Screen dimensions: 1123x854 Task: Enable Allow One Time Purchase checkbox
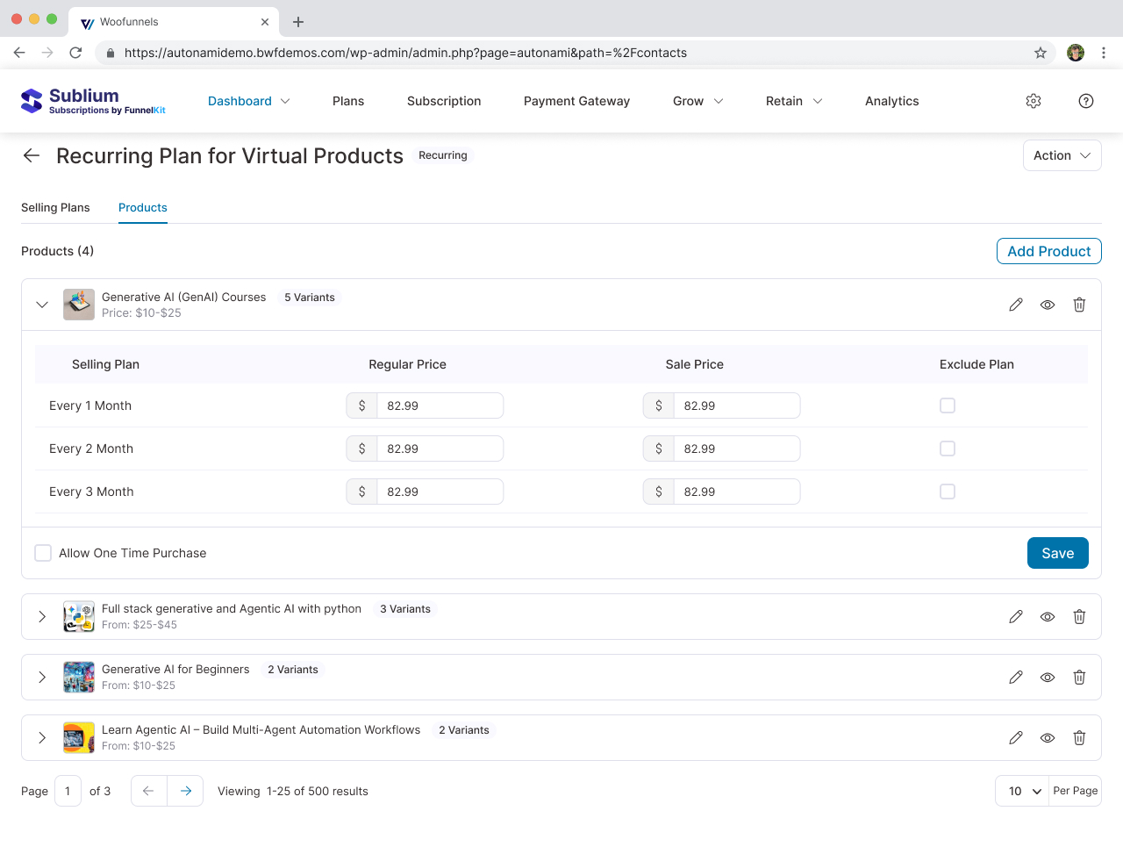tap(43, 553)
